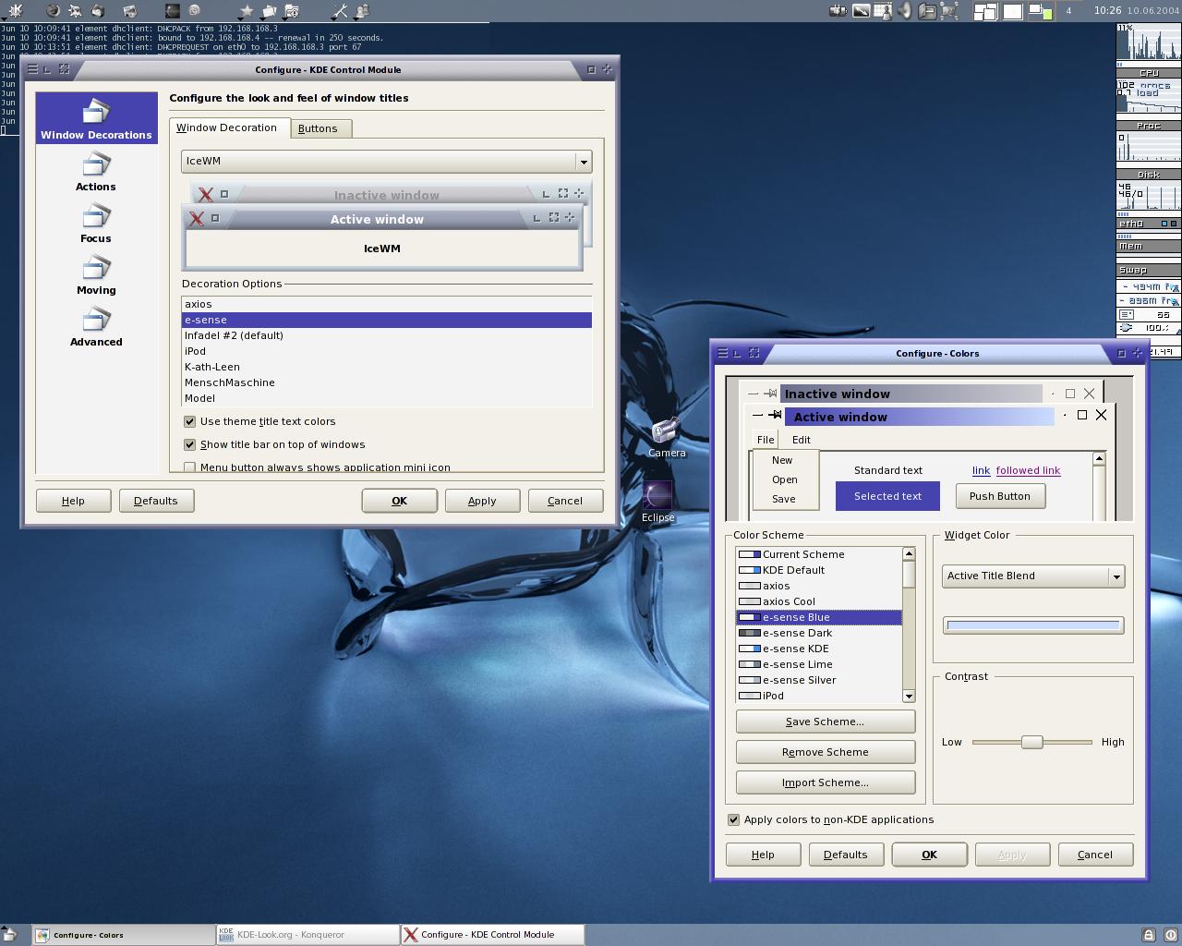Select the e-sense Dark color scheme
Viewport: 1182px width, 946px height.
pyautogui.click(x=819, y=633)
